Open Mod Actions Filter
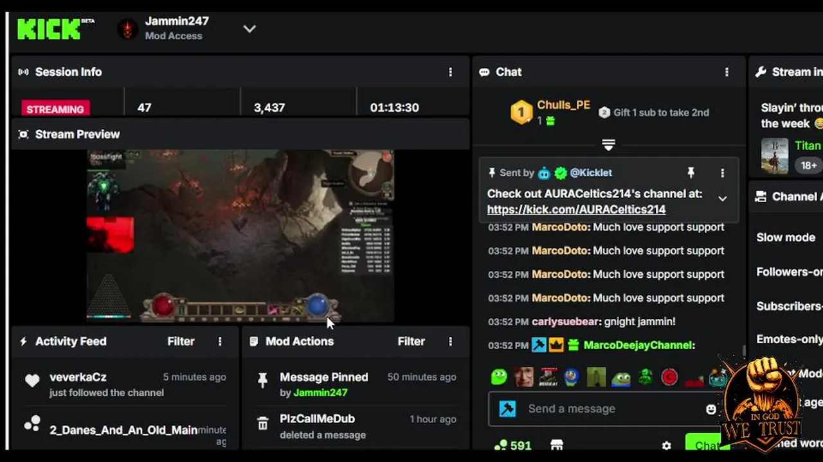The image size is (823, 462). coord(411,341)
